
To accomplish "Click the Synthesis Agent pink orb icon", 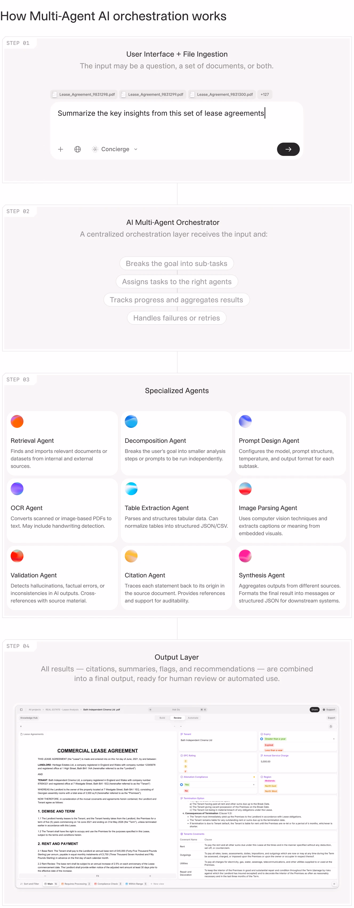I will click(x=245, y=556).
